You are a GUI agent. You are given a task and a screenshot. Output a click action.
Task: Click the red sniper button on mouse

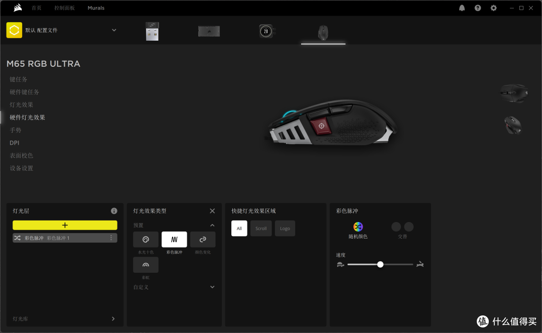pyautogui.click(x=321, y=126)
